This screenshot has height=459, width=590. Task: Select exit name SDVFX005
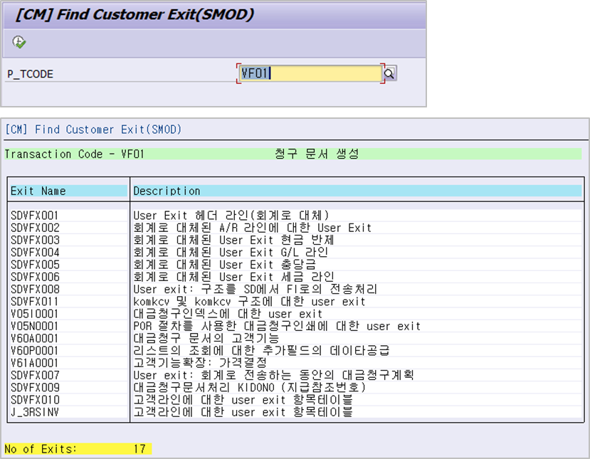(35, 265)
